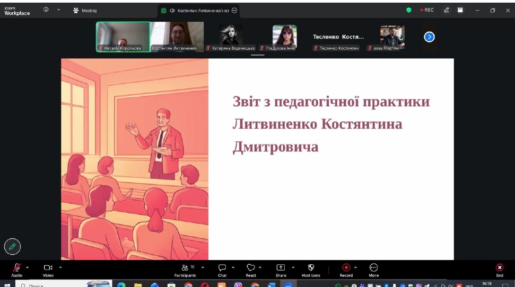Viewport: 515px width, 287px height.
Task: Select вова Мартин participant thumbnail
Action: (x=392, y=38)
